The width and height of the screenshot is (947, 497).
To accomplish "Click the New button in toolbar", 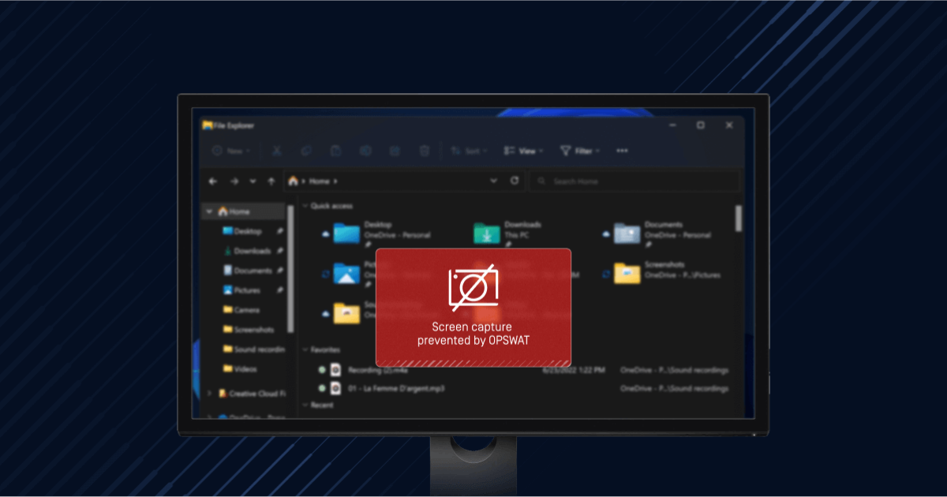I will coord(230,151).
